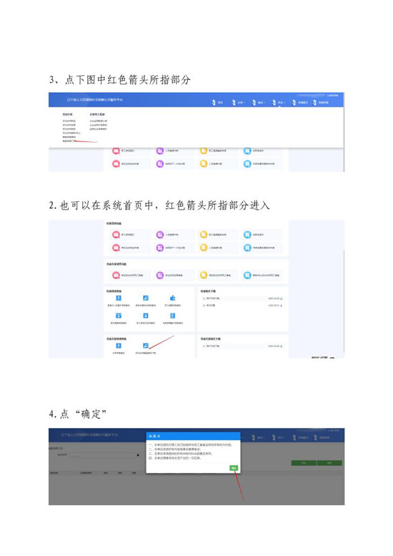This screenshot has width=393, height=556.
Task: Open the blue shortcut icon the red arrow points at
Action: tap(146, 346)
